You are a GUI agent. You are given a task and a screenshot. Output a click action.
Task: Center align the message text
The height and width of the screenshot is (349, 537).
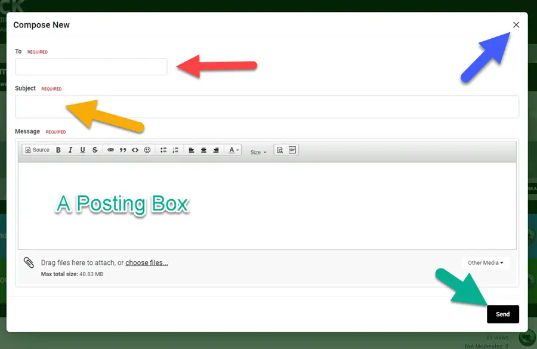coord(203,150)
